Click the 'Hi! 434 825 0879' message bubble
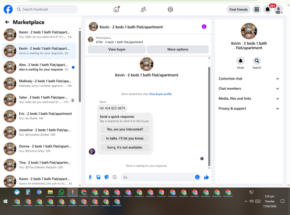 [x=113, y=108]
